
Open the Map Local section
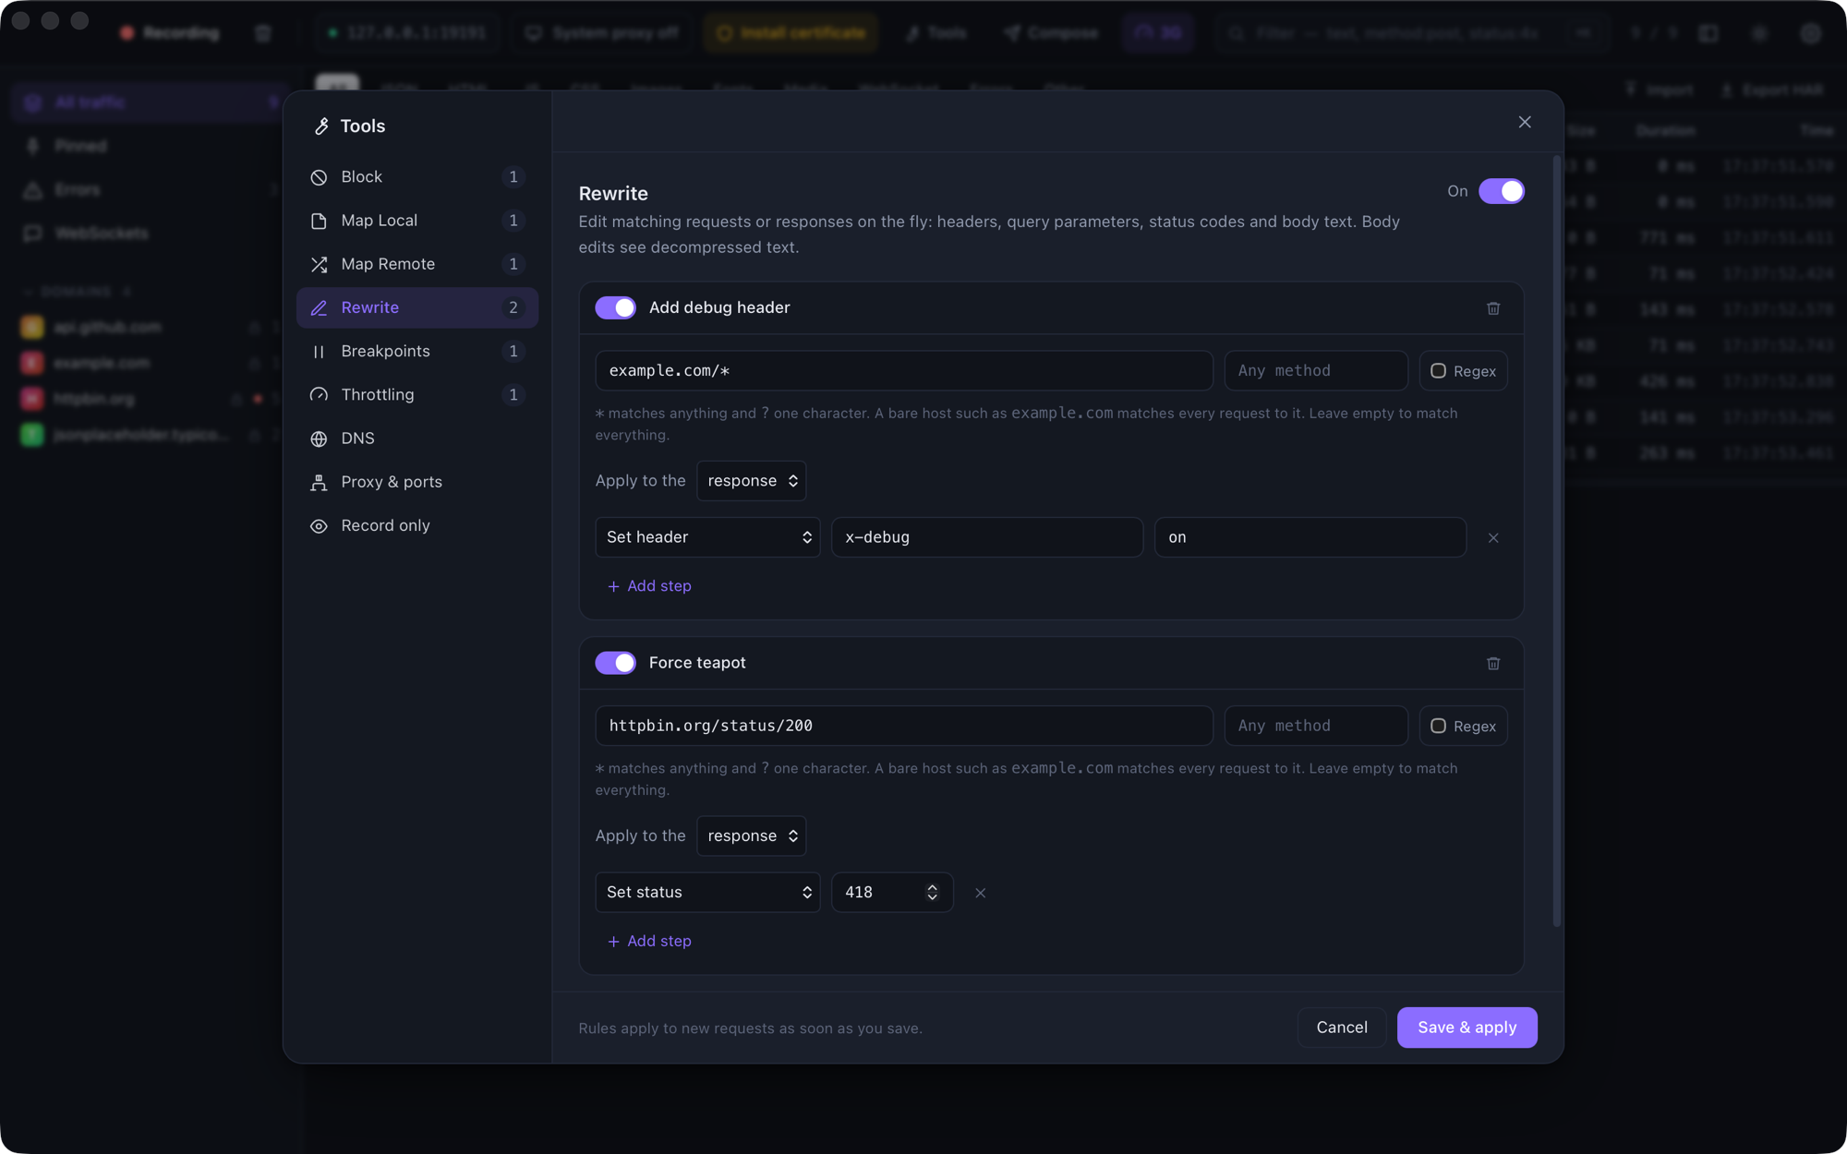(417, 220)
